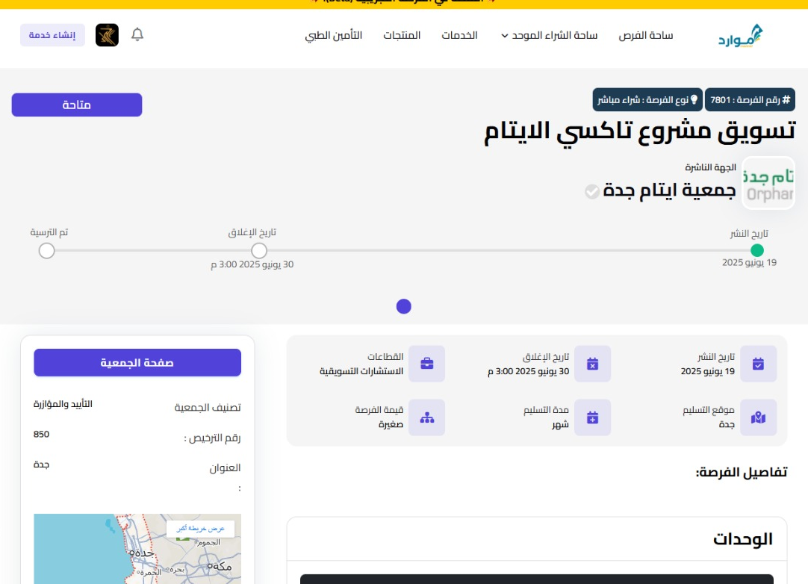Viewport: 808px width, 584px height.
Task: Click the sectors briefcase icon
Action: 426,364
